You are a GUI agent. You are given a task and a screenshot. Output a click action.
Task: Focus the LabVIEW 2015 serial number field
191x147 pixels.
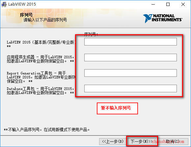tap(130, 42)
